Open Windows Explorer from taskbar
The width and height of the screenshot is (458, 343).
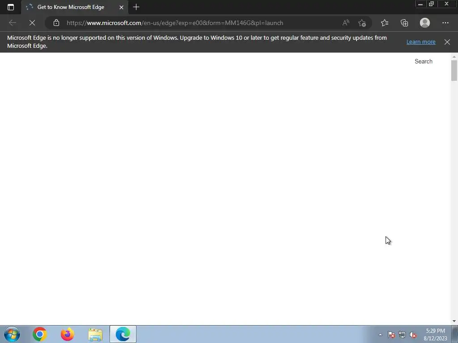click(95, 334)
